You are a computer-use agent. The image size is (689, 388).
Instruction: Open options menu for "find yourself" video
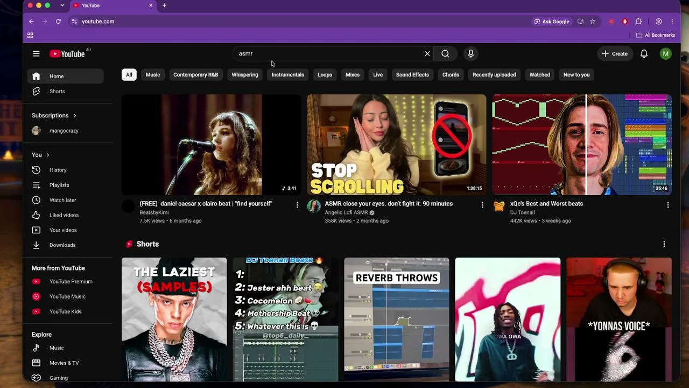point(297,205)
